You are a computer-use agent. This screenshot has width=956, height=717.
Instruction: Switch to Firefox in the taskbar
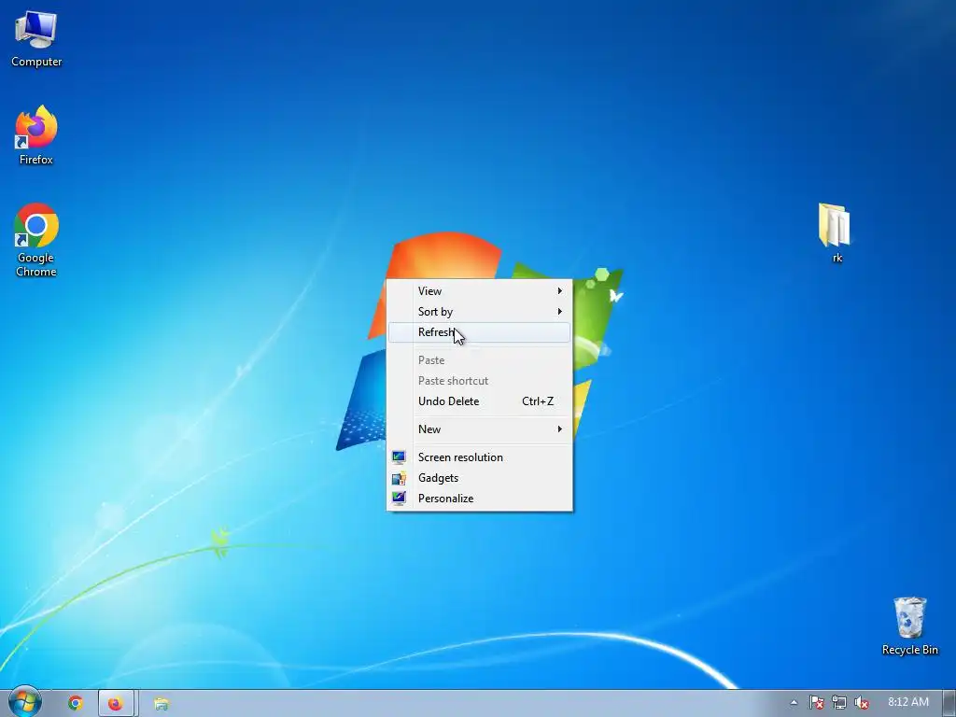tap(116, 703)
